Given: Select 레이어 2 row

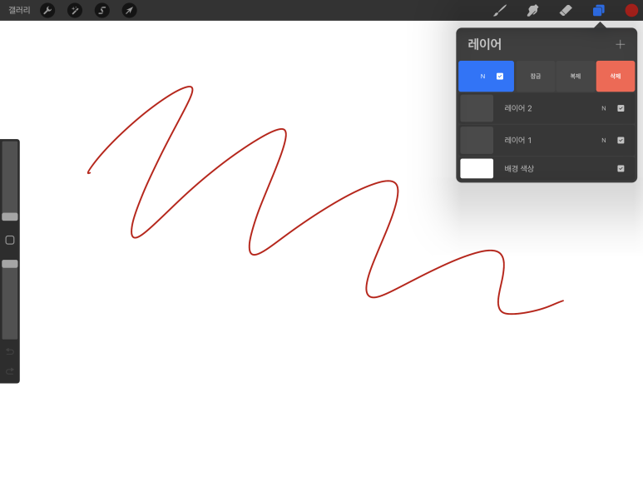Looking at the screenshot, I should pyautogui.click(x=547, y=108).
